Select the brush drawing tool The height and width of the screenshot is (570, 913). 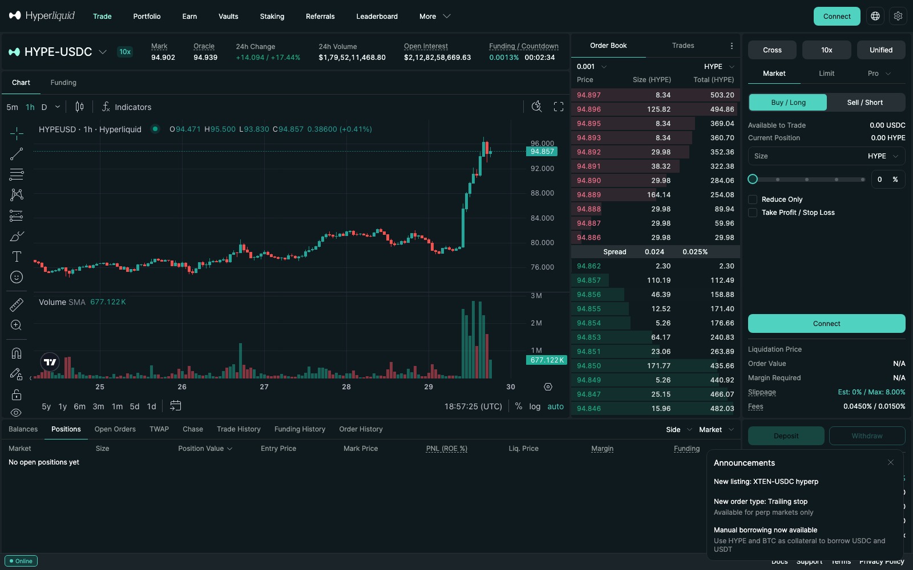pos(17,236)
